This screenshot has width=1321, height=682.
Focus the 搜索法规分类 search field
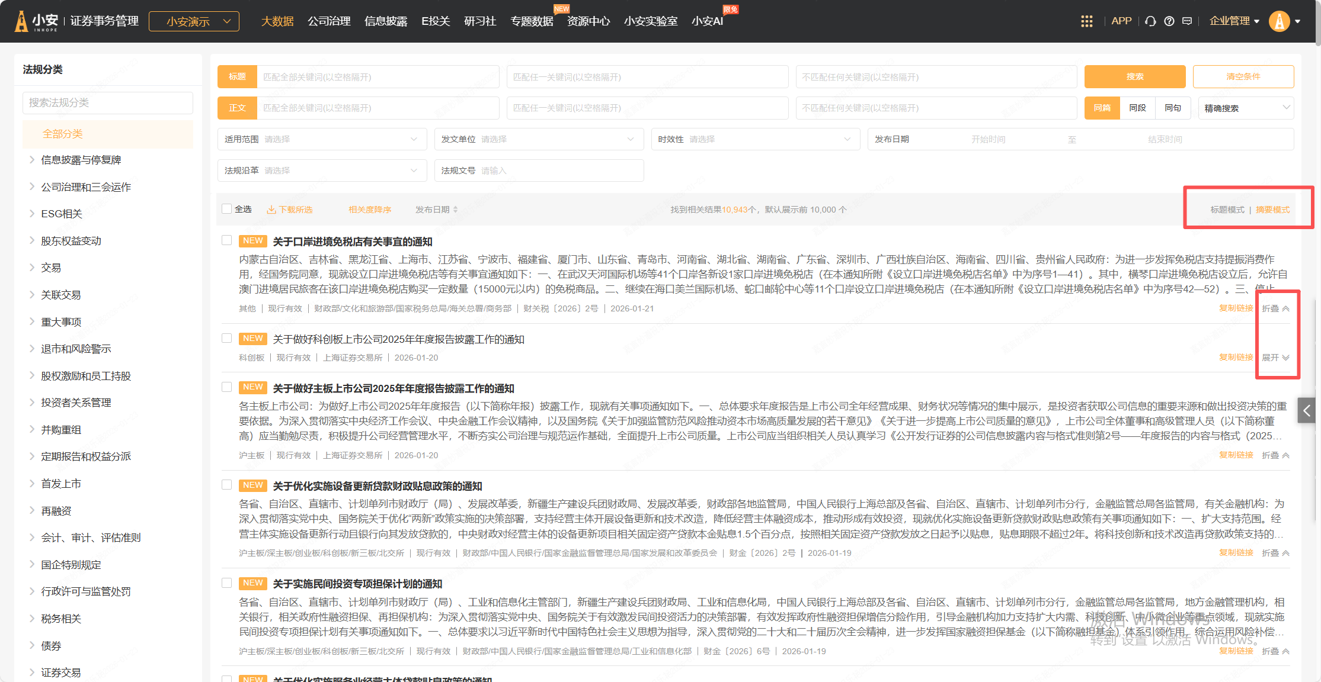click(x=108, y=103)
